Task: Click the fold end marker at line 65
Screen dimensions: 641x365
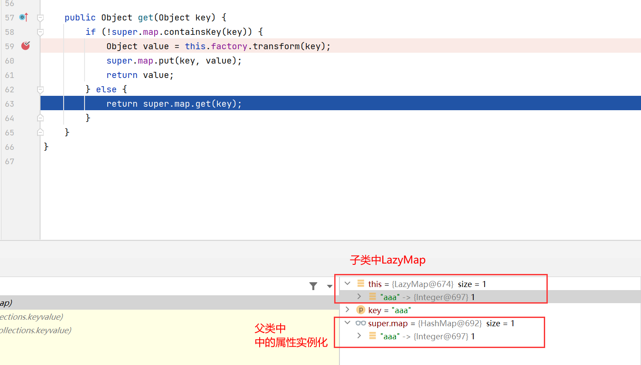Action: (40, 132)
